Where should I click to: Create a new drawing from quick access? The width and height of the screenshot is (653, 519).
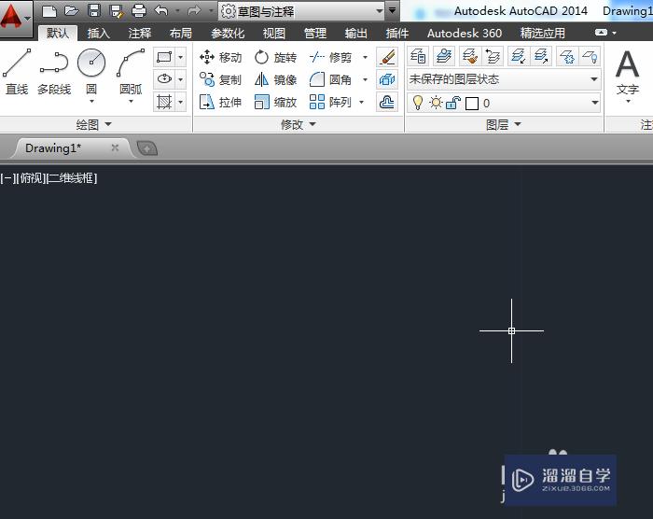click(x=49, y=11)
